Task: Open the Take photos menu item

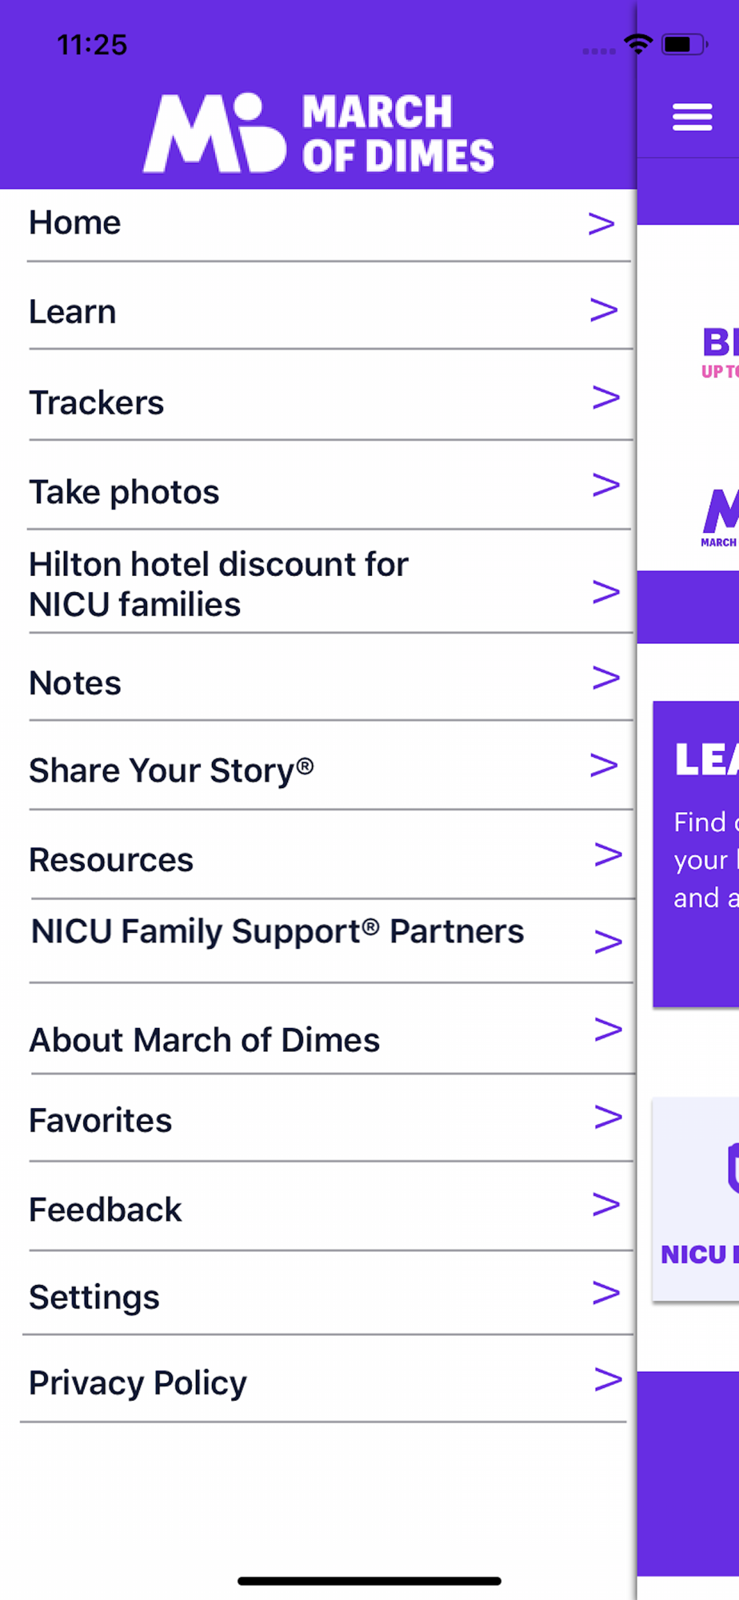Action: click(x=125, y=492)
